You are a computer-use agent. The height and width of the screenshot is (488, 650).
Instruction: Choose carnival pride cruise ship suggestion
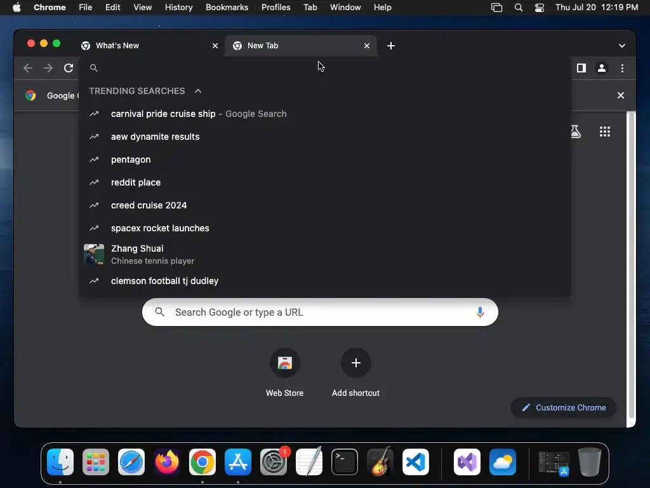click(x=325, y=114)
